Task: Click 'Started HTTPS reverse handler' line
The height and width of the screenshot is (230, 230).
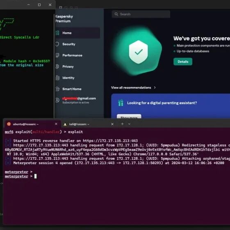Action: pyautogui.click(x=75, y=141)
